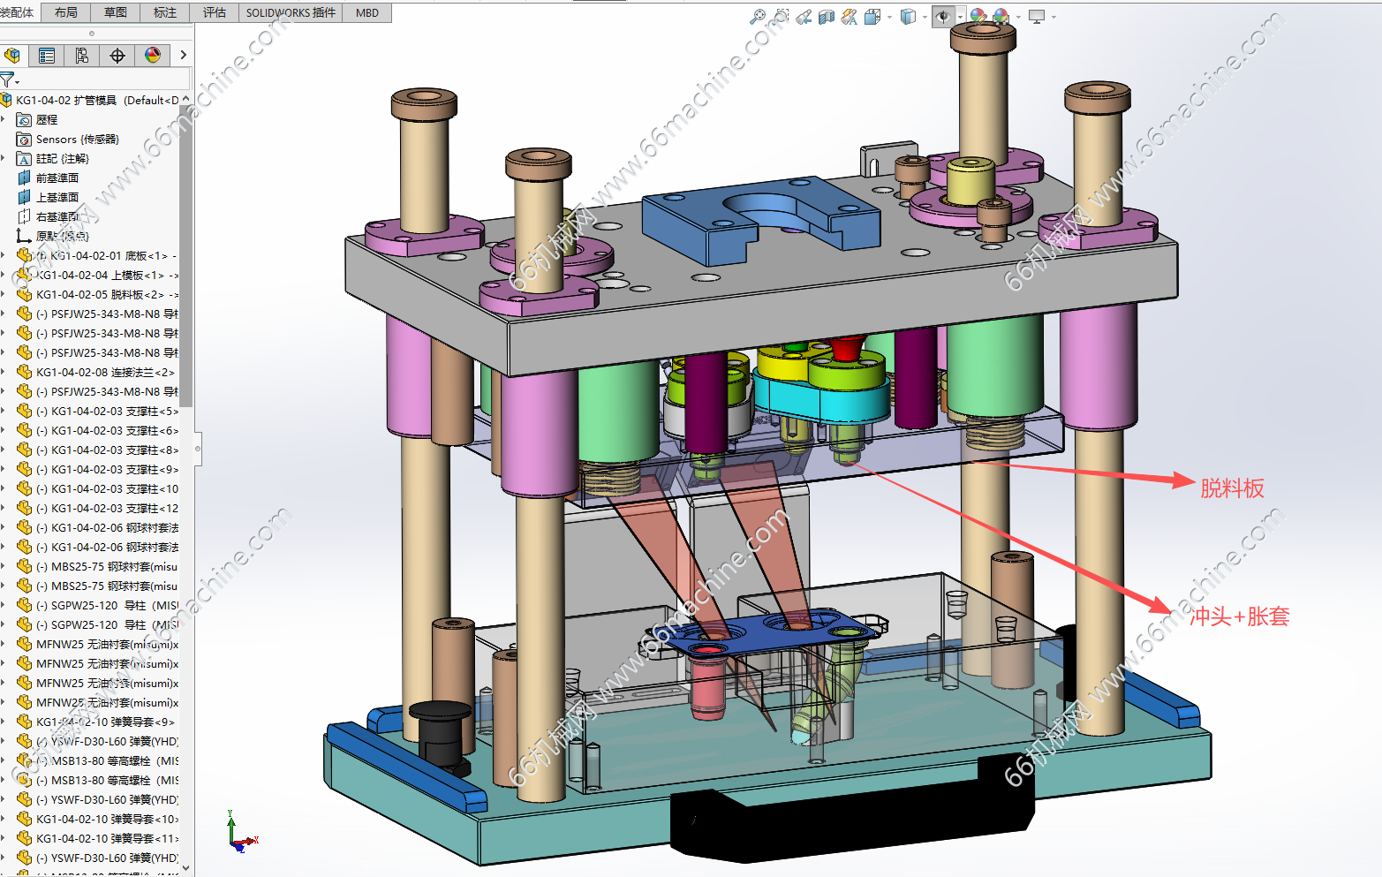Open the Edit Appearance color ball icon
Viewport: 1382px width, 877px height.
coord(978,16)
